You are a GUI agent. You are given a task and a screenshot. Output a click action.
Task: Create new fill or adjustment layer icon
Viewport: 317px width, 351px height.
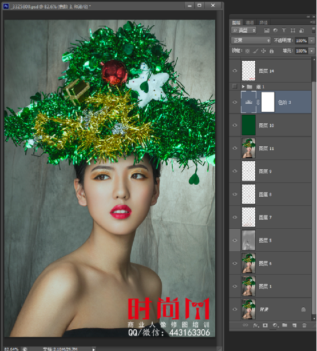275,325
